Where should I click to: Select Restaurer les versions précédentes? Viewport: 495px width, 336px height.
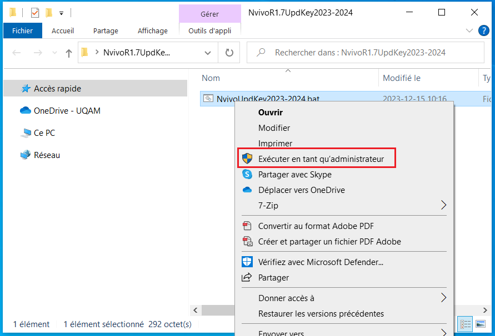click(321, 314)
